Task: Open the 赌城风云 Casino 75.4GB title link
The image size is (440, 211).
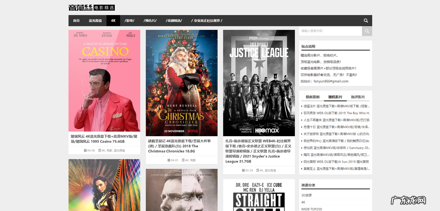Action: [104, 139]
